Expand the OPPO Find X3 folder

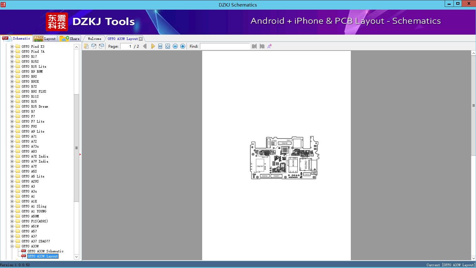click(12, 46)
